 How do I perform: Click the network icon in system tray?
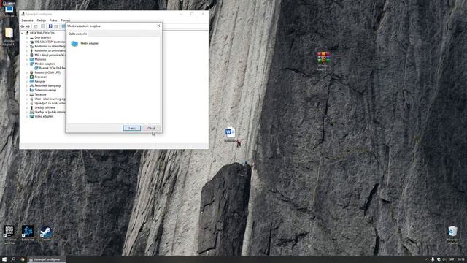click(439, 259)
